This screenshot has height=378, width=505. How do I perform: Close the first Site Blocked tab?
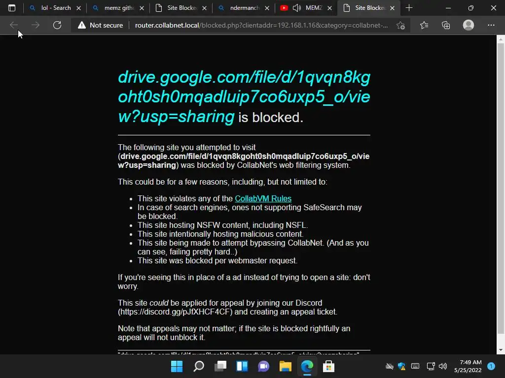pyautogui.click(x=204, y=8)
